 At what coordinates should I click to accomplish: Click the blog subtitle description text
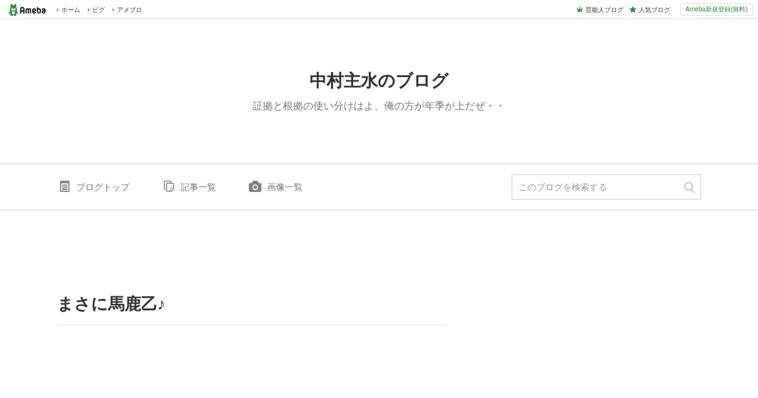coord(378,106)
